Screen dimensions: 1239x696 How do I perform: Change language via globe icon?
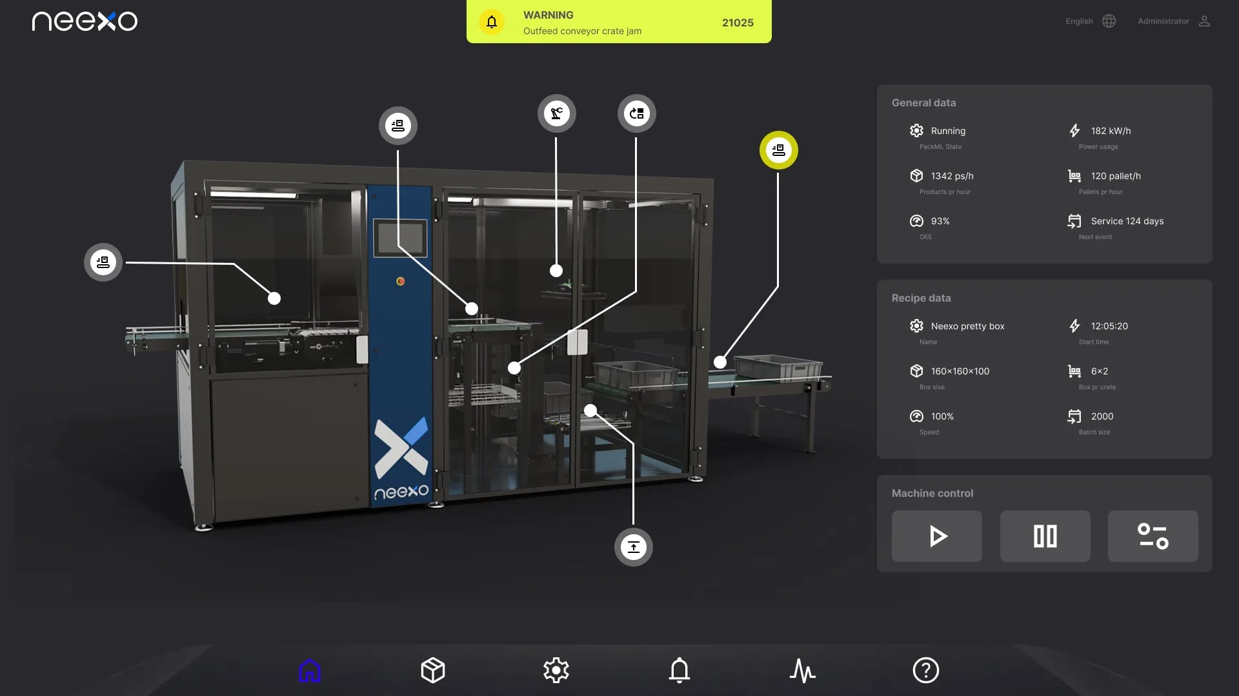(x=1109, y=21)
